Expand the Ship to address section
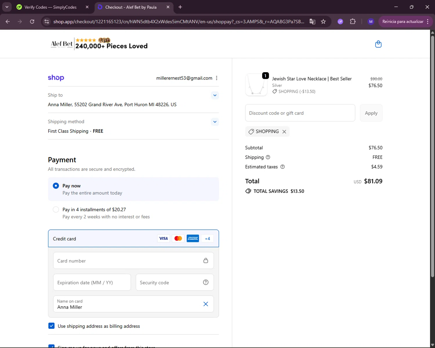 (215, 95)
